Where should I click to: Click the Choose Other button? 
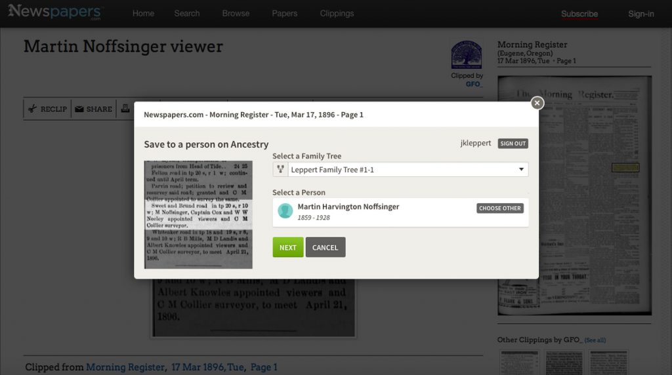[499, 208]
